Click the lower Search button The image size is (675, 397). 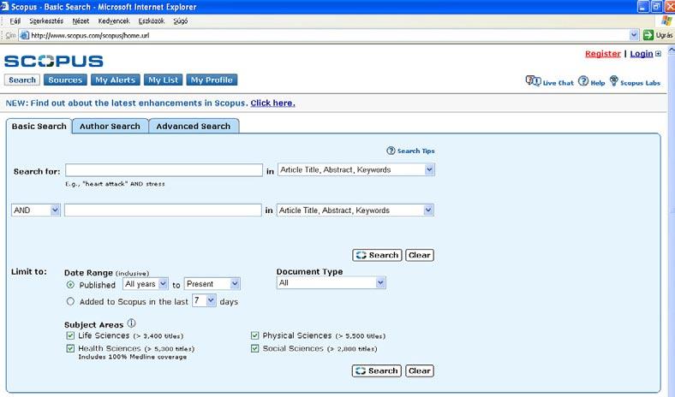tap(377, 370)
